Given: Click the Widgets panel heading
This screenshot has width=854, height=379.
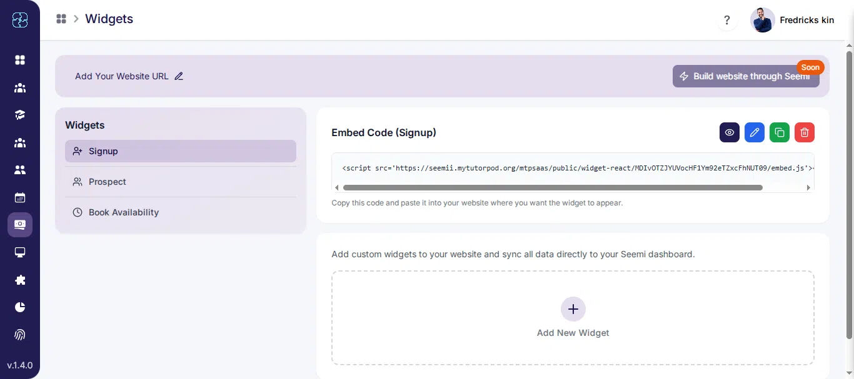Looking at the screenshot, I should (85, 125).
